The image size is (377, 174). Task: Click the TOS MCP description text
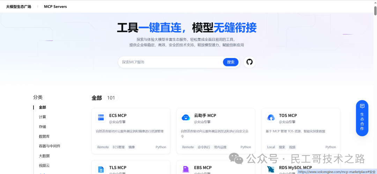295,131
